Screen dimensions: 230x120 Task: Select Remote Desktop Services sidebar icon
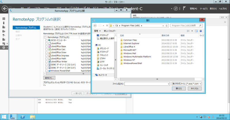point(4,48)
